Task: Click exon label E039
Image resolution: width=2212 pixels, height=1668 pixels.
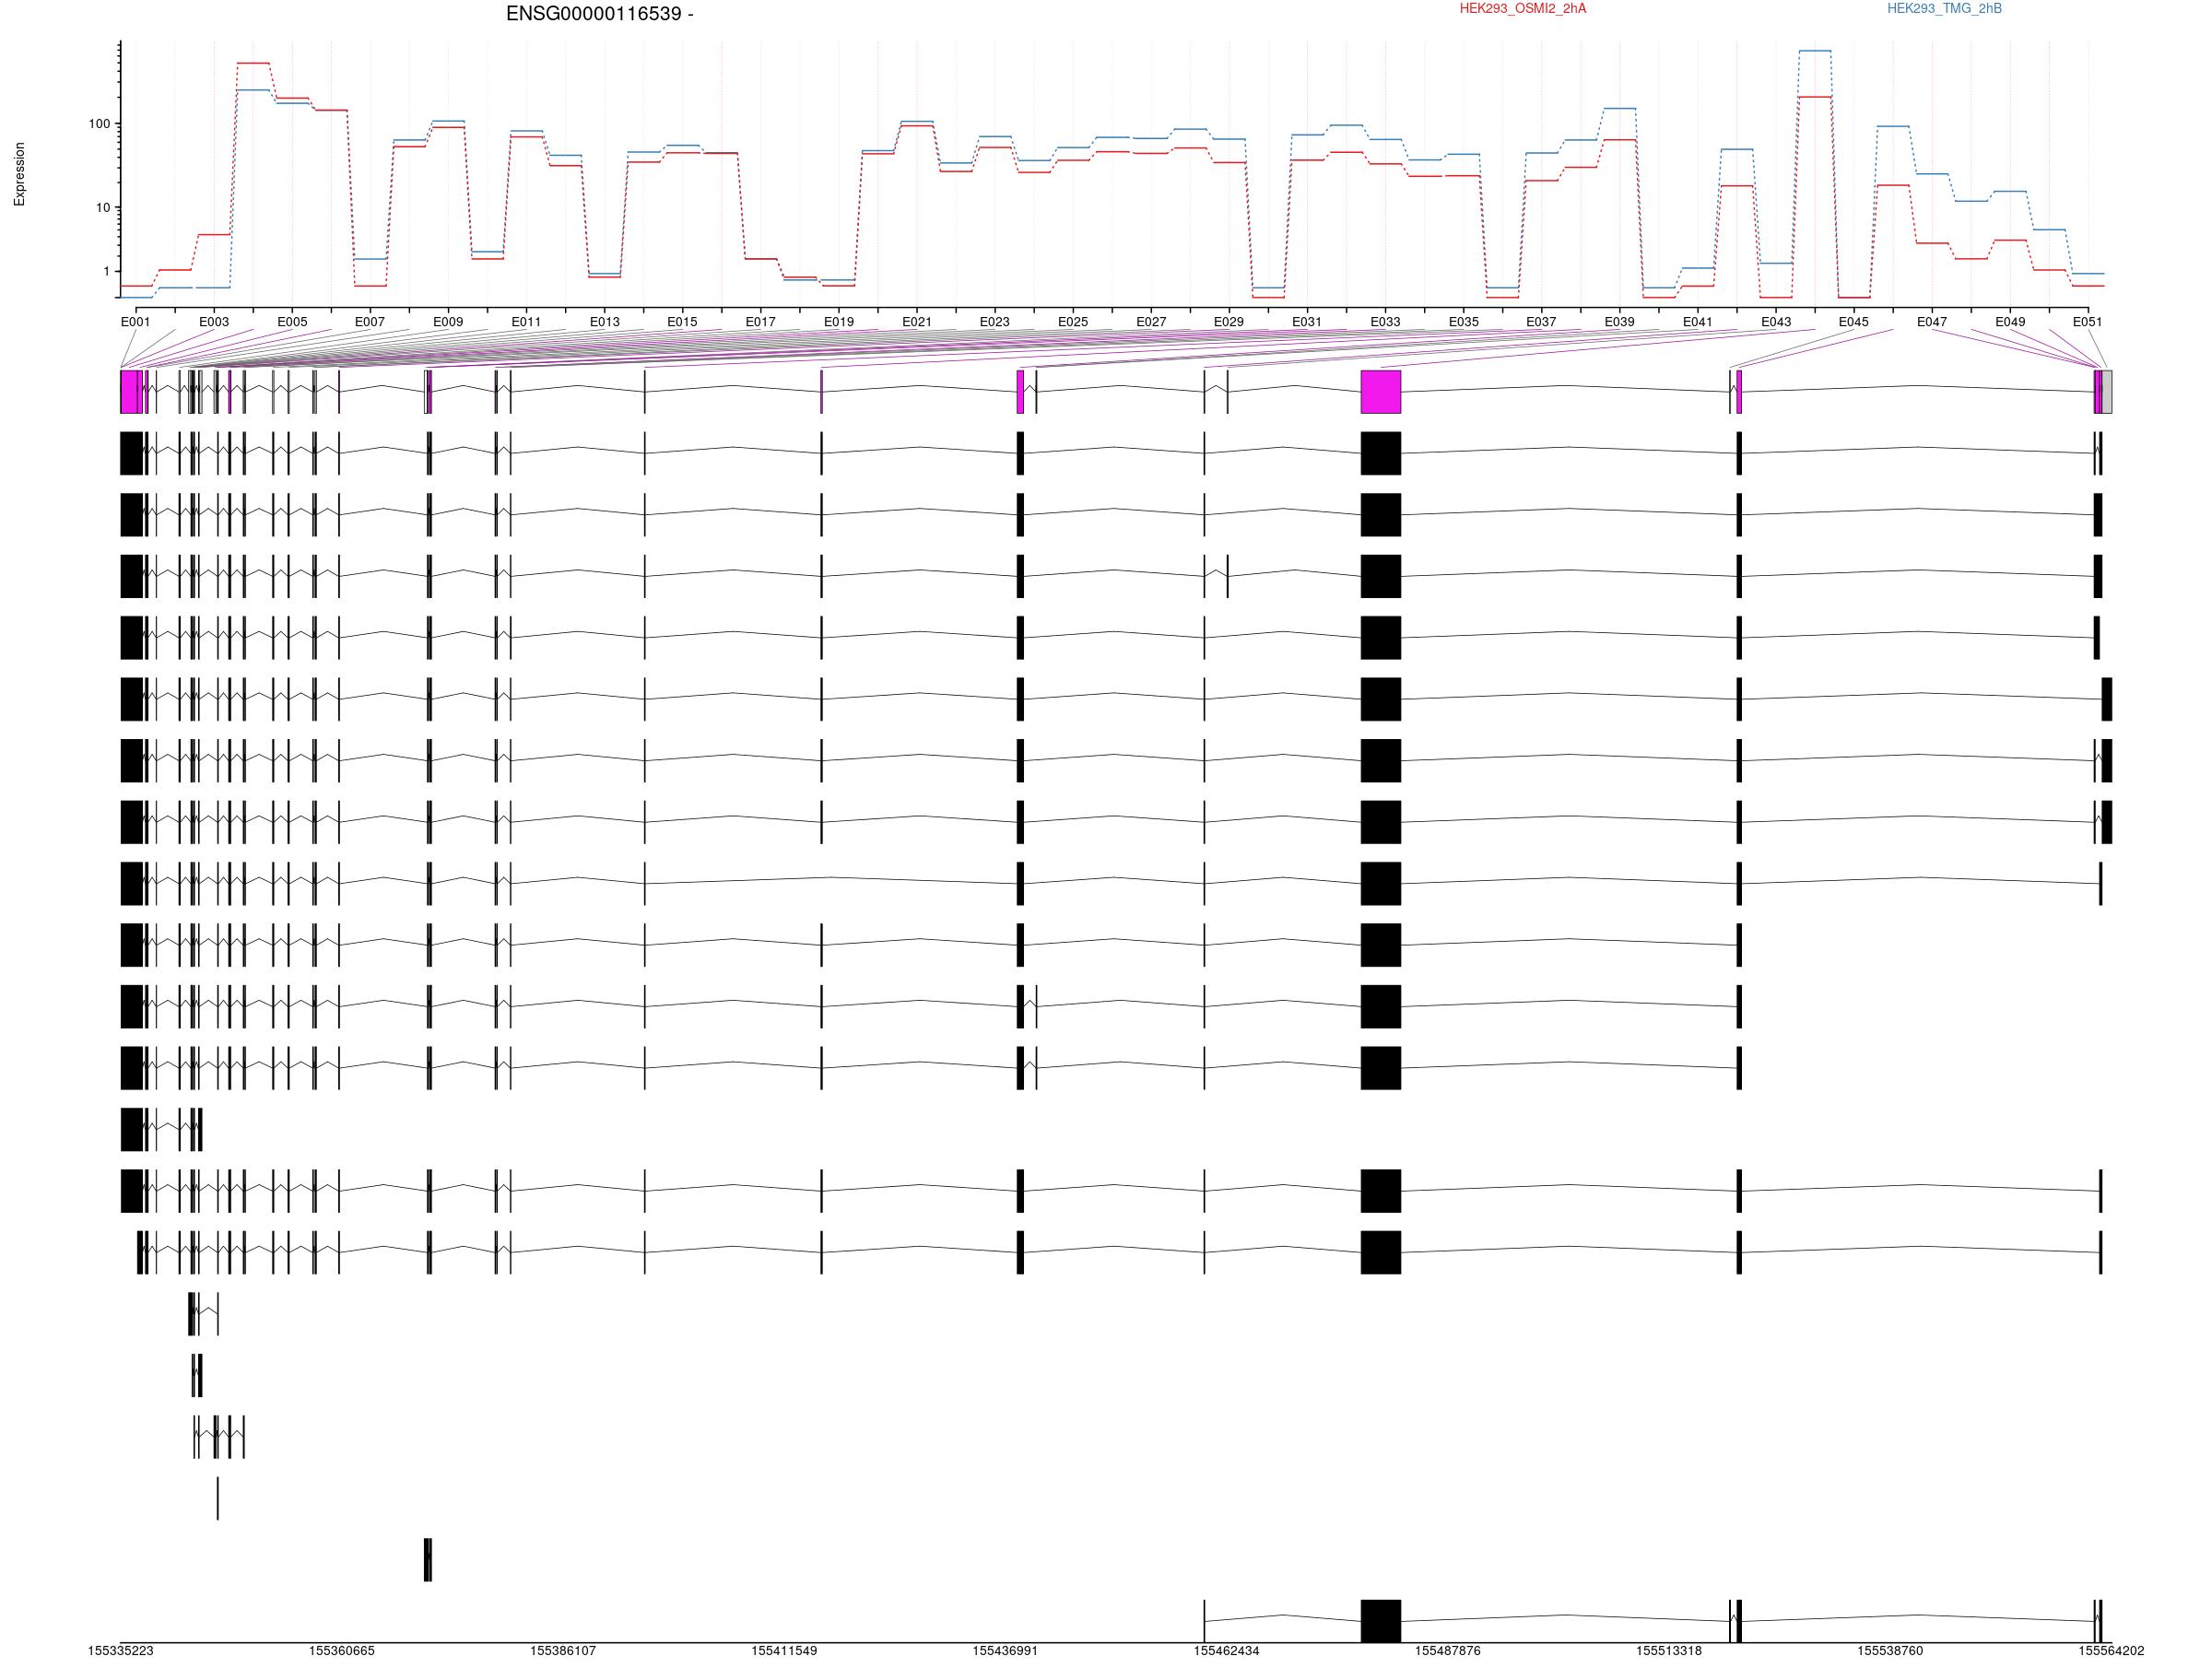Action: pos(1619,322)
